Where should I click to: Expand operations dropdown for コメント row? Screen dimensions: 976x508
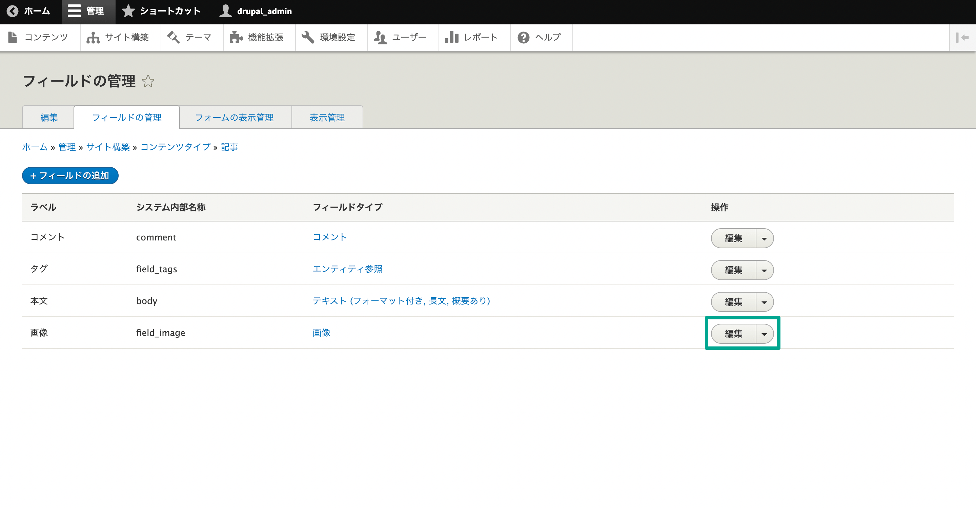[x=765, y=238]
